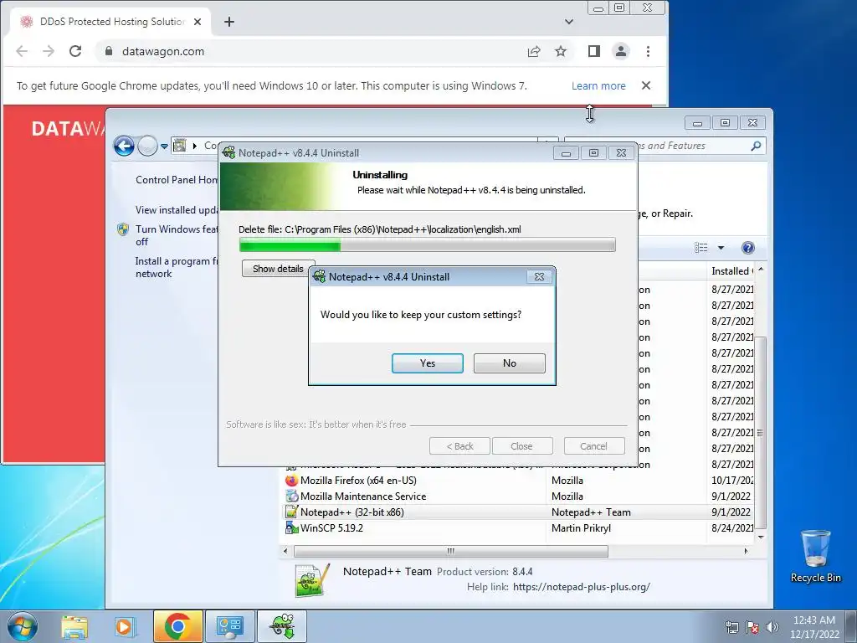Change view with the view icon
This screenshot has height=643, width=857.
click(701, 248)
